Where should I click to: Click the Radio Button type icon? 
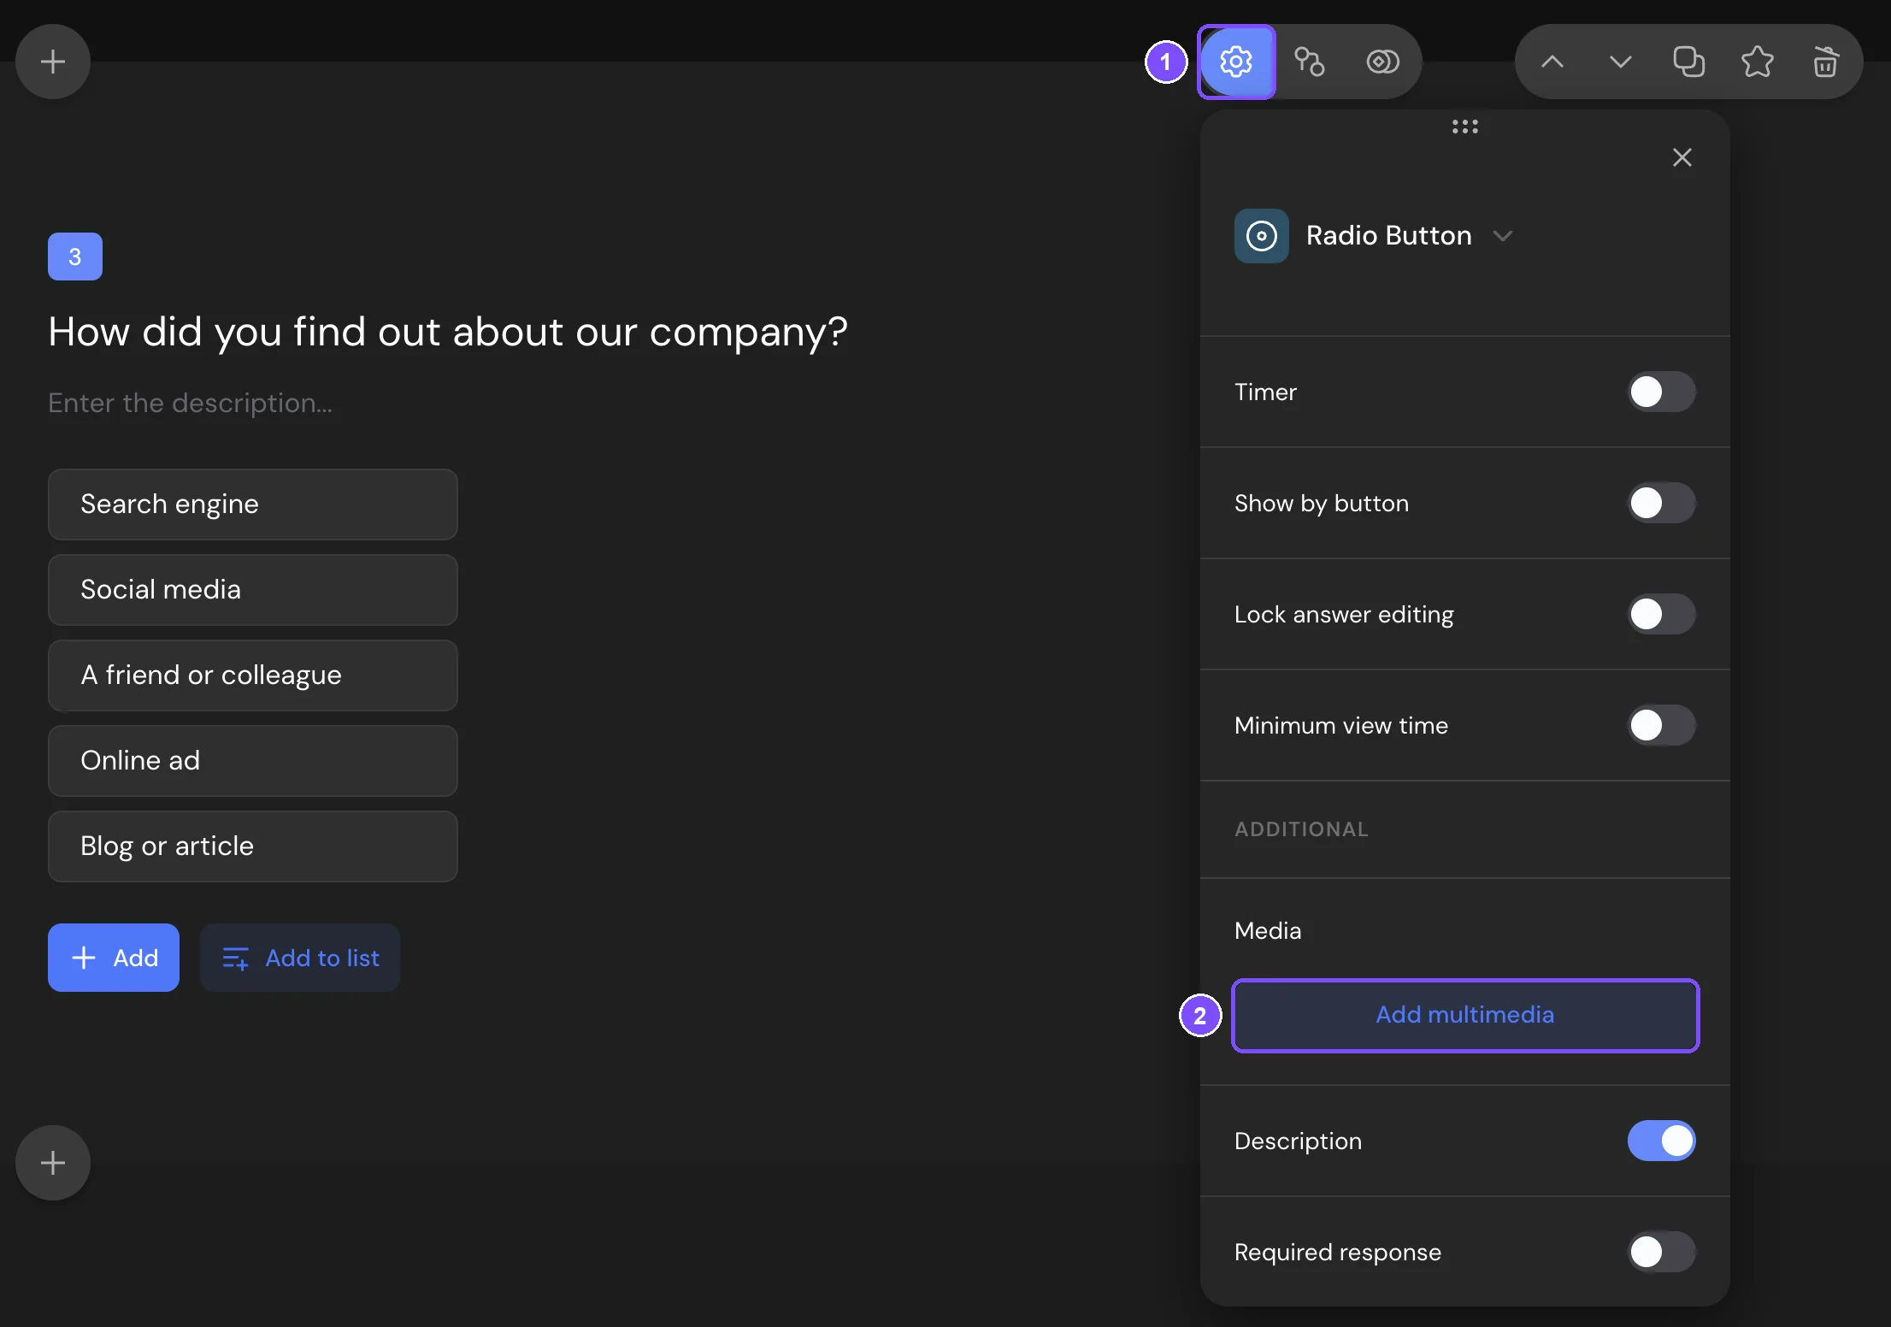coord(1262,235)
